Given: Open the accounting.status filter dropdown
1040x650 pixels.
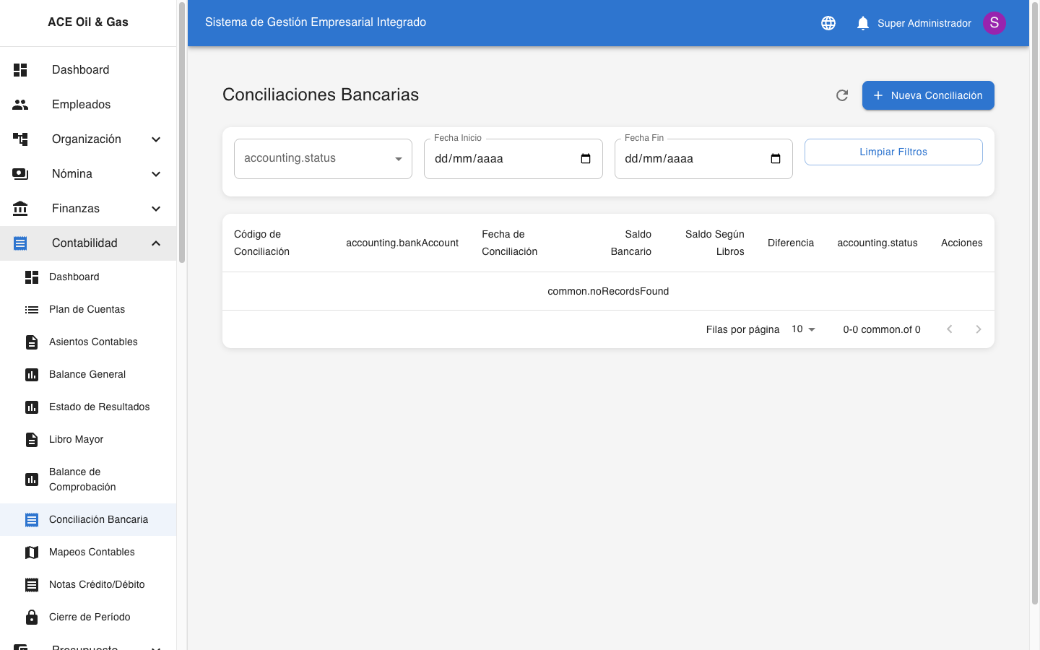Looking at the screenshot, I should (323, 159).
